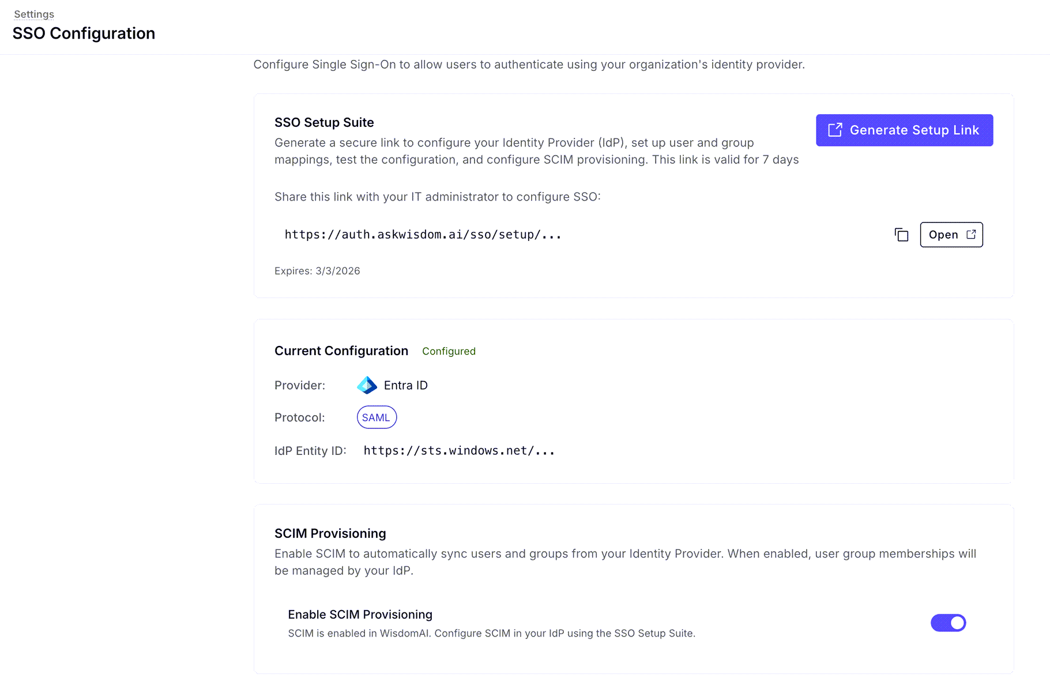Viewport: 1050px width, 685px height.
Task: Click the auth.askwisdom.ai setup link text
Action: coord(423,234)
